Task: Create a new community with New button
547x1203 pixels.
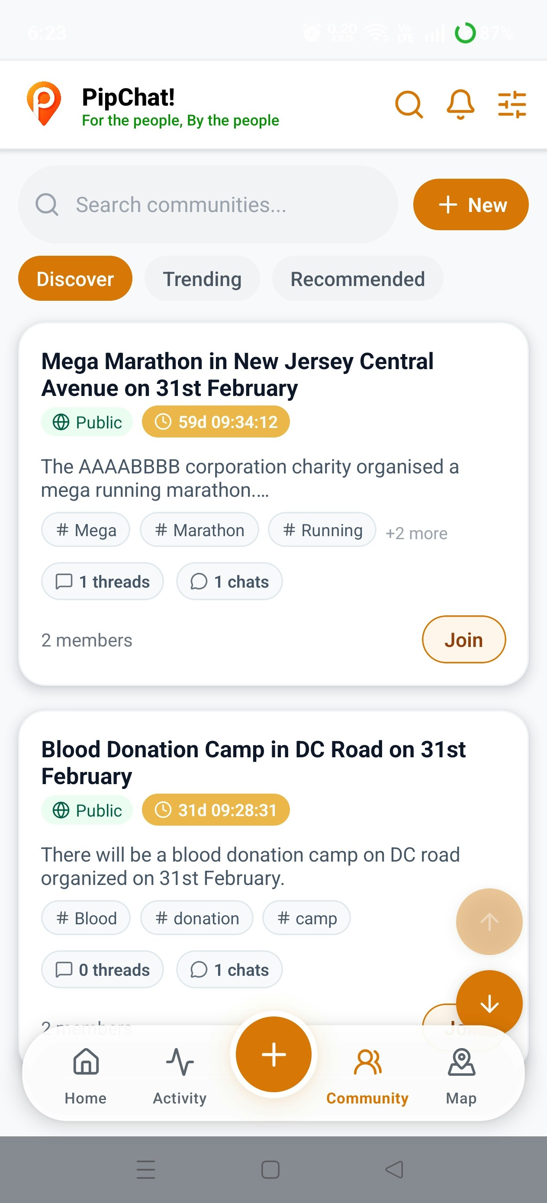Action: coord(470,205)
